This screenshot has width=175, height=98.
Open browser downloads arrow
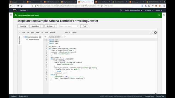(x=142, y=6)
